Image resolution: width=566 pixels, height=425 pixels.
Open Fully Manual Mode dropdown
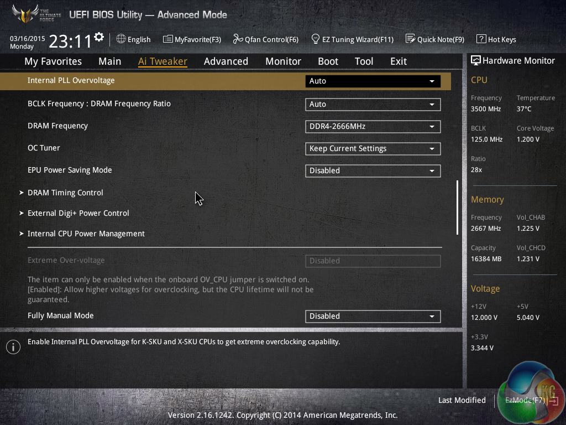(373, 316)
